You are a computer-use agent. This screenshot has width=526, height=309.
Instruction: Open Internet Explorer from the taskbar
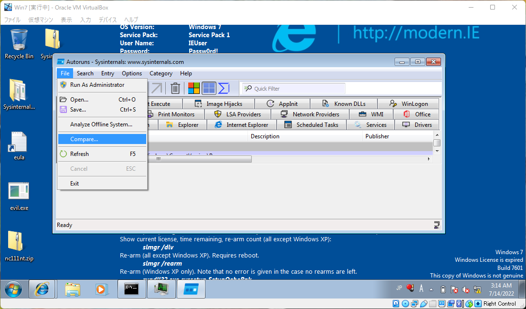pos(42,289)
